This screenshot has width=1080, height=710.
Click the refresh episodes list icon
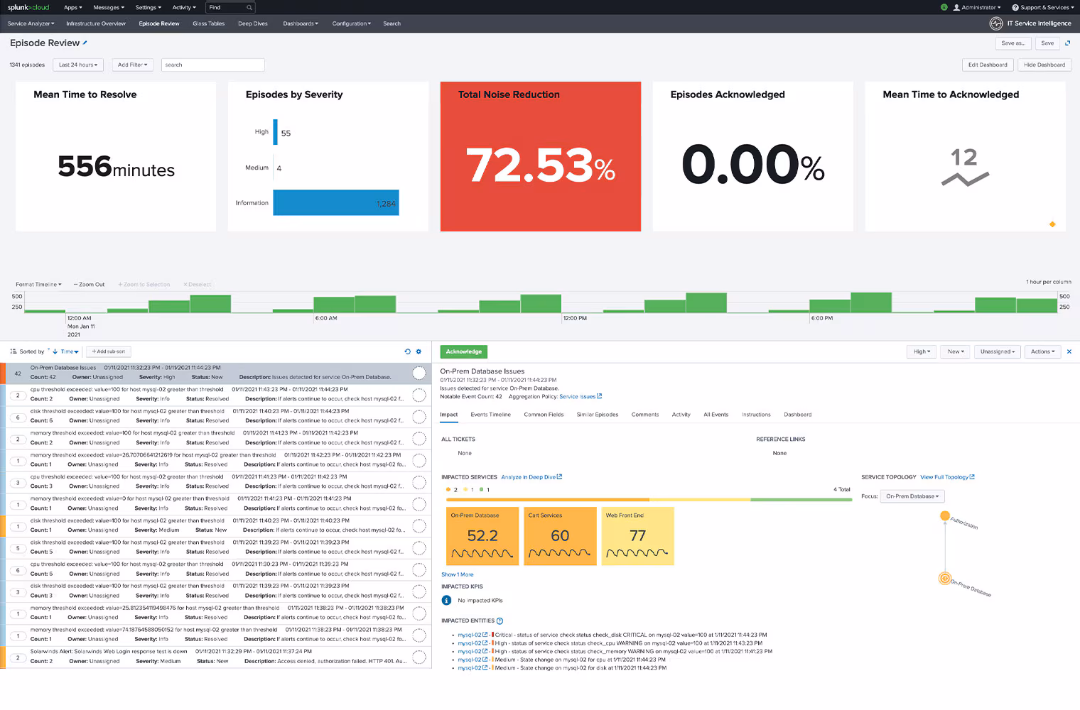pyautogui.click(x=407, y=351)
